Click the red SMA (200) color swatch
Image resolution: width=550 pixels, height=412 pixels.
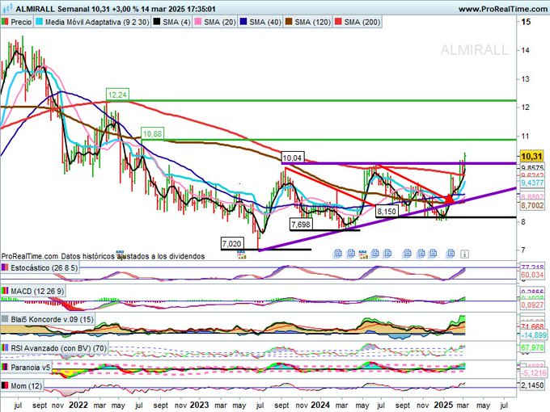[x=338, y=22]
